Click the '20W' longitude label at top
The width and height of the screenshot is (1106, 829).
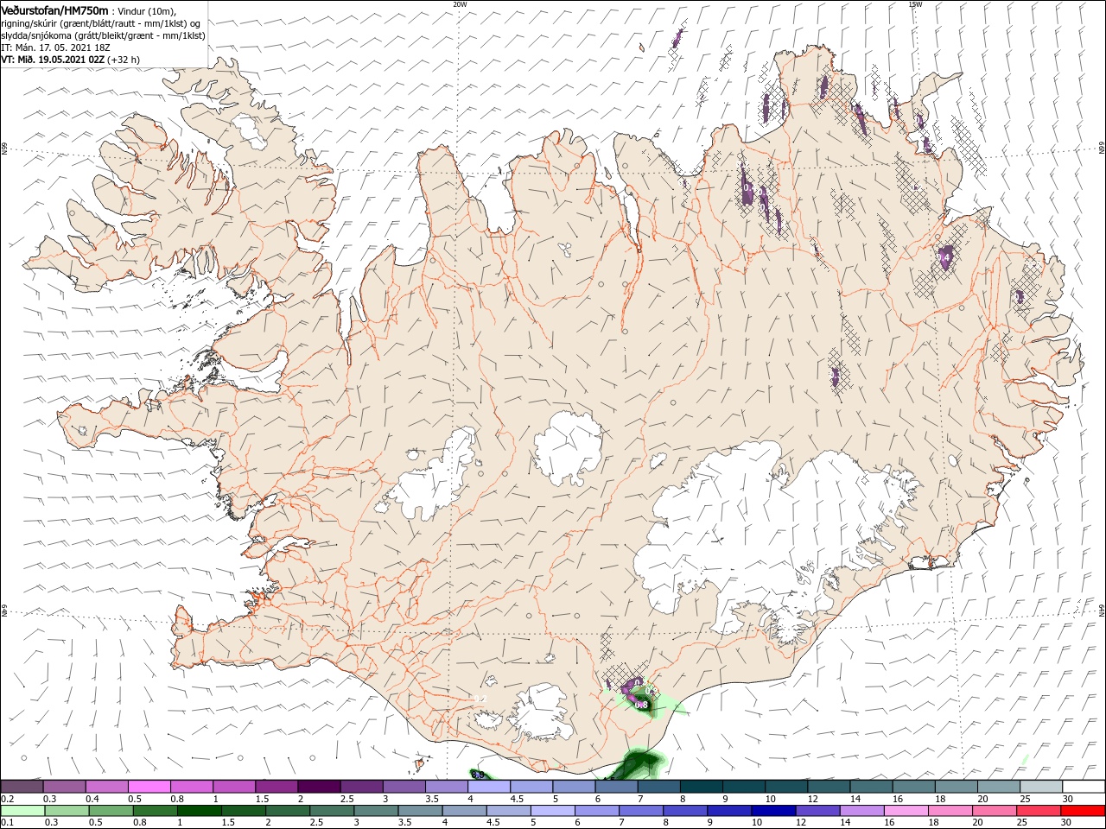point(459,4)
